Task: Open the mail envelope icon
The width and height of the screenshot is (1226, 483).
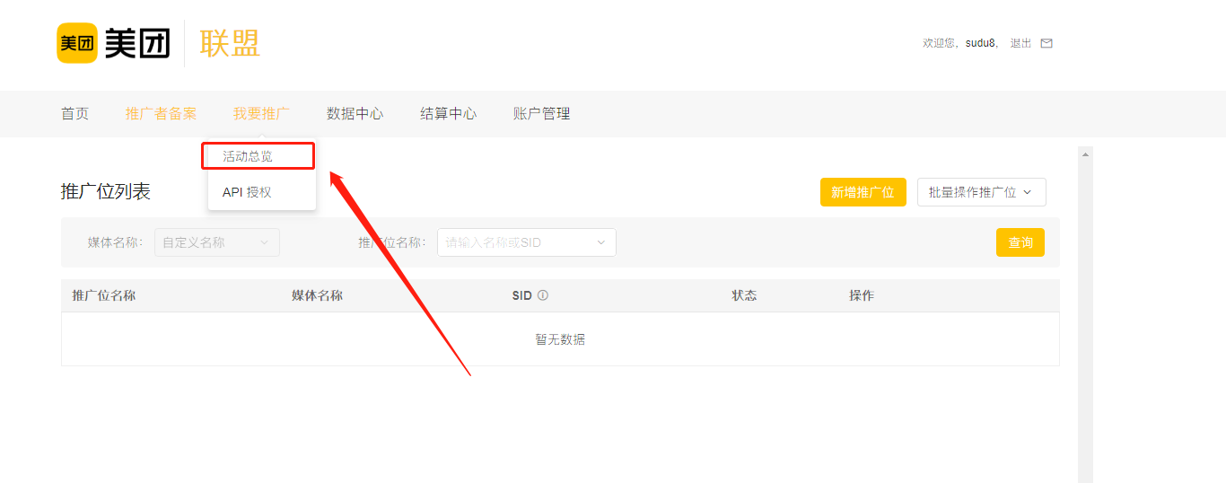Action: pos(1046,43)
